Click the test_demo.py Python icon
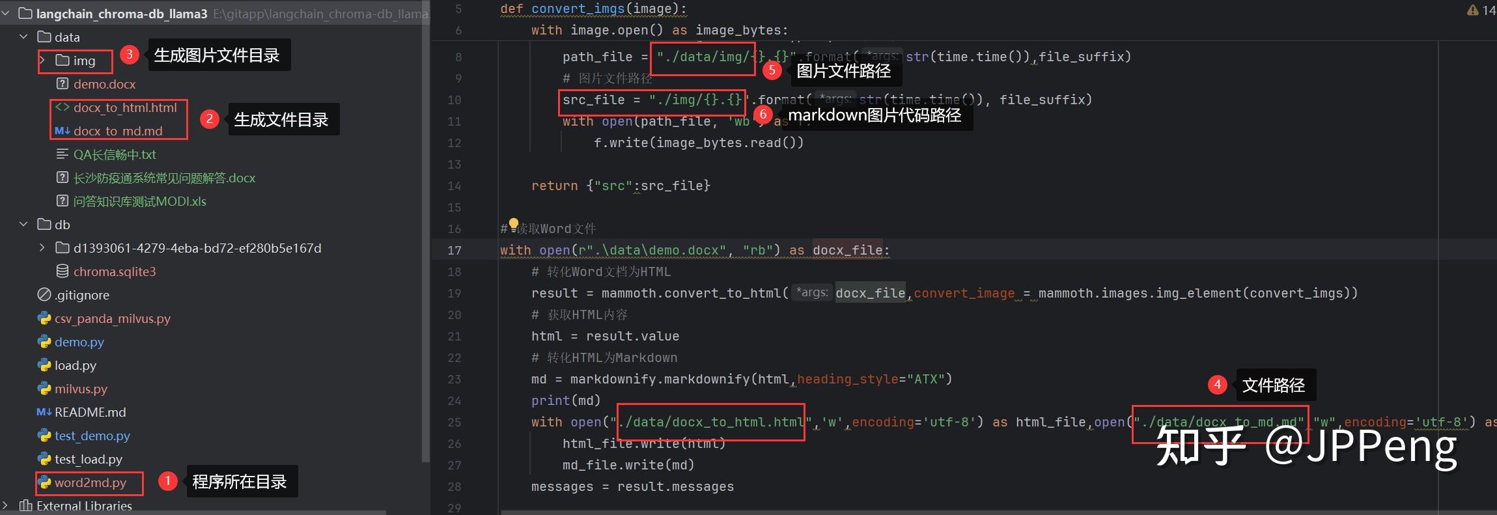The height and width of the screenshot is (515, 1497). 44,435
